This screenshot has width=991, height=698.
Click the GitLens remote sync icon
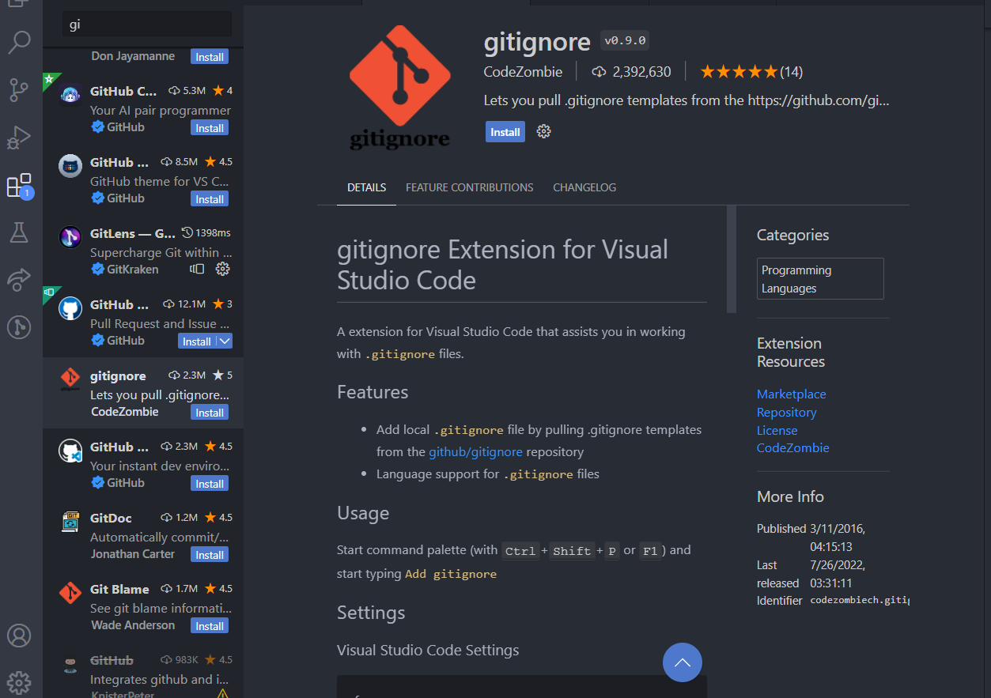pyautogui.click(x=197, y=269)
